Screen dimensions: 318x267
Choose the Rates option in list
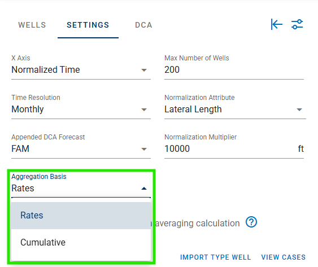click(81, 216)
